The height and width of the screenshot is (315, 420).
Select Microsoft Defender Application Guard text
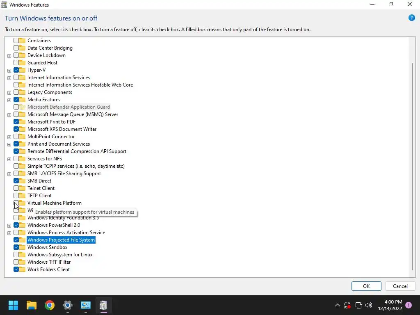pos(68,107)
